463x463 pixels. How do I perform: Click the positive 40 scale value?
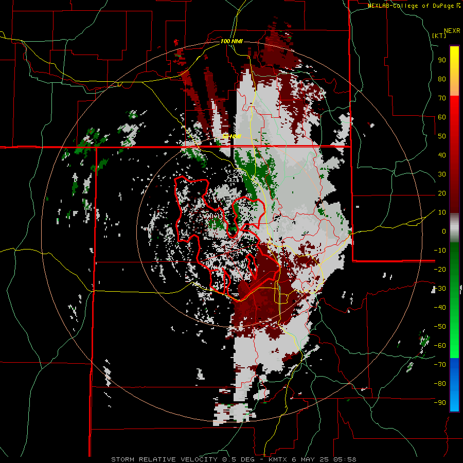442,155
